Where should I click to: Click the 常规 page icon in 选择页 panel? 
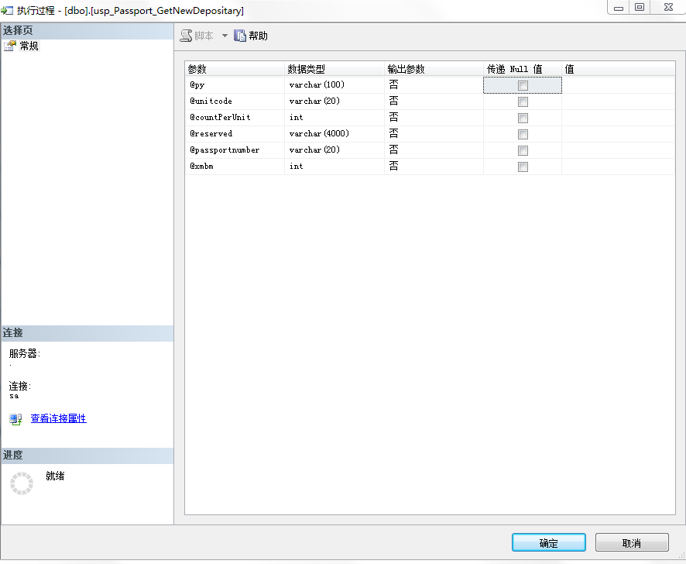(9, 46)
